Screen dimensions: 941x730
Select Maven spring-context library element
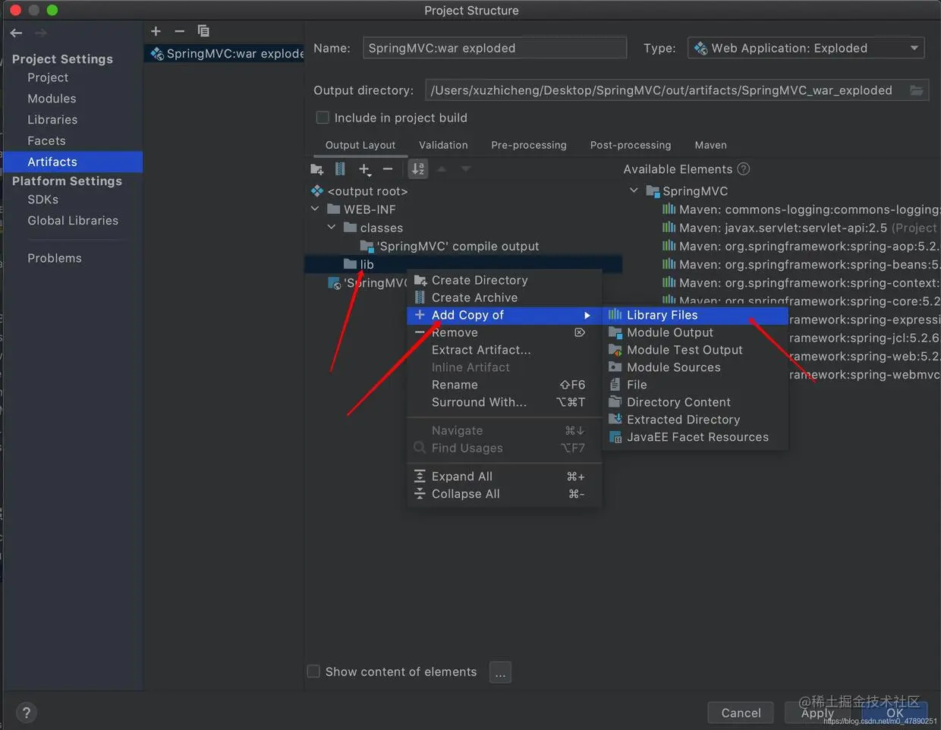(801, 282)
